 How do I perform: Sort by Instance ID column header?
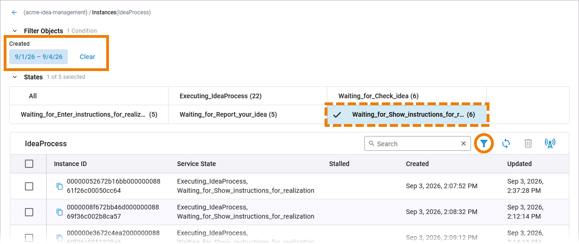70,164
